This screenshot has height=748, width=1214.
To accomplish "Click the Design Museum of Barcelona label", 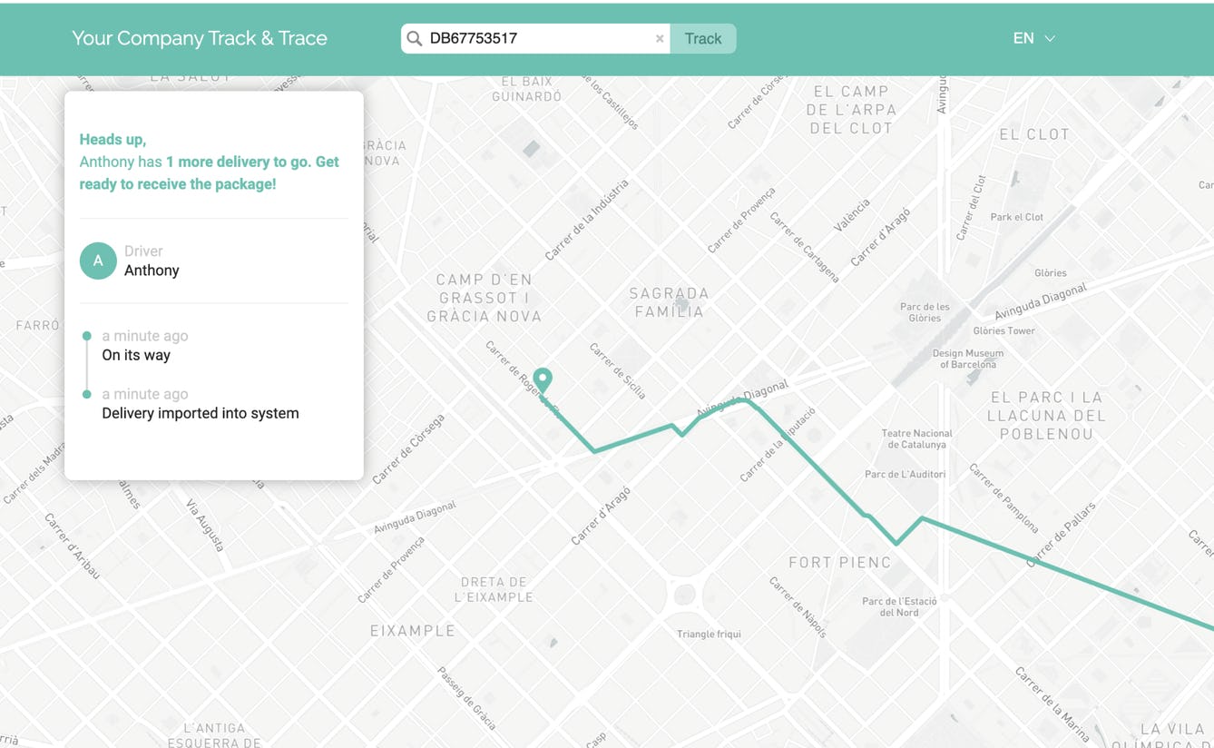I will click(x=967, y=359).
